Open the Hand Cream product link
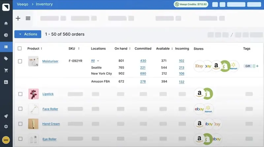The height and width of the screenshot is (147, 264). 51,124
